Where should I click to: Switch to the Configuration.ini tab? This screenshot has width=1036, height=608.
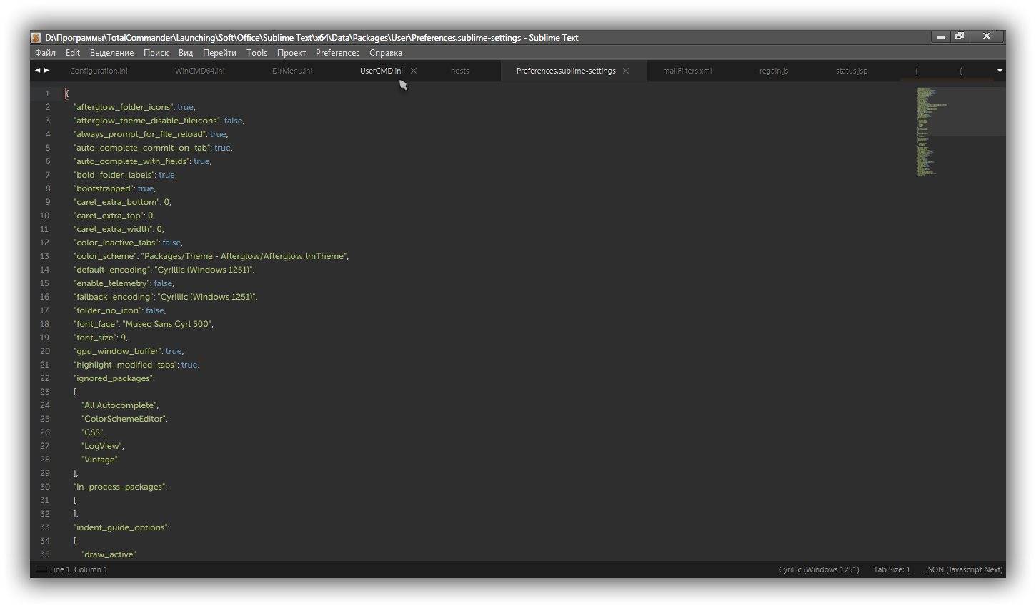click(99, 71)
